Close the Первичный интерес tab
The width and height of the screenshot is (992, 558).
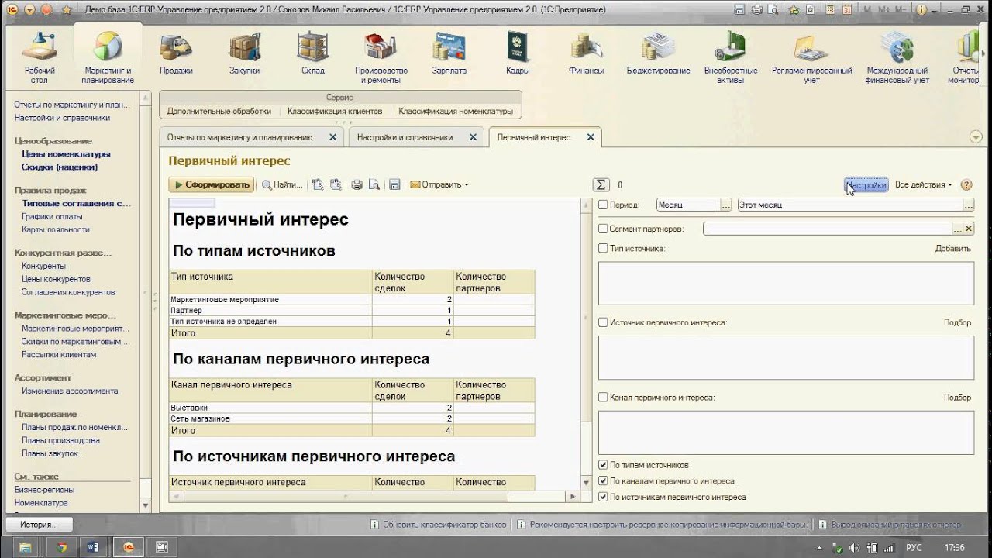pos(590,137)
